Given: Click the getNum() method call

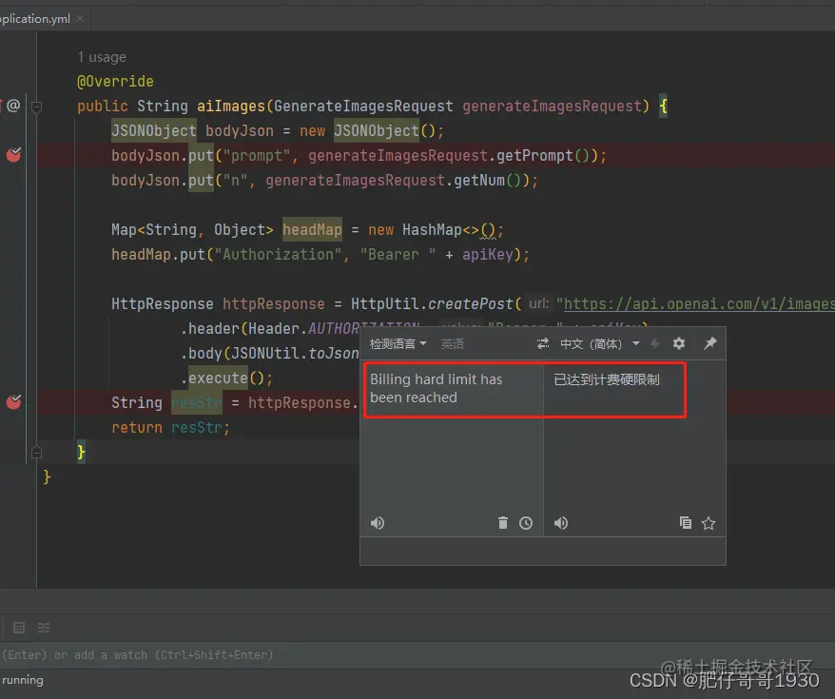Looking at the screenshot, I should pos(488,181).
